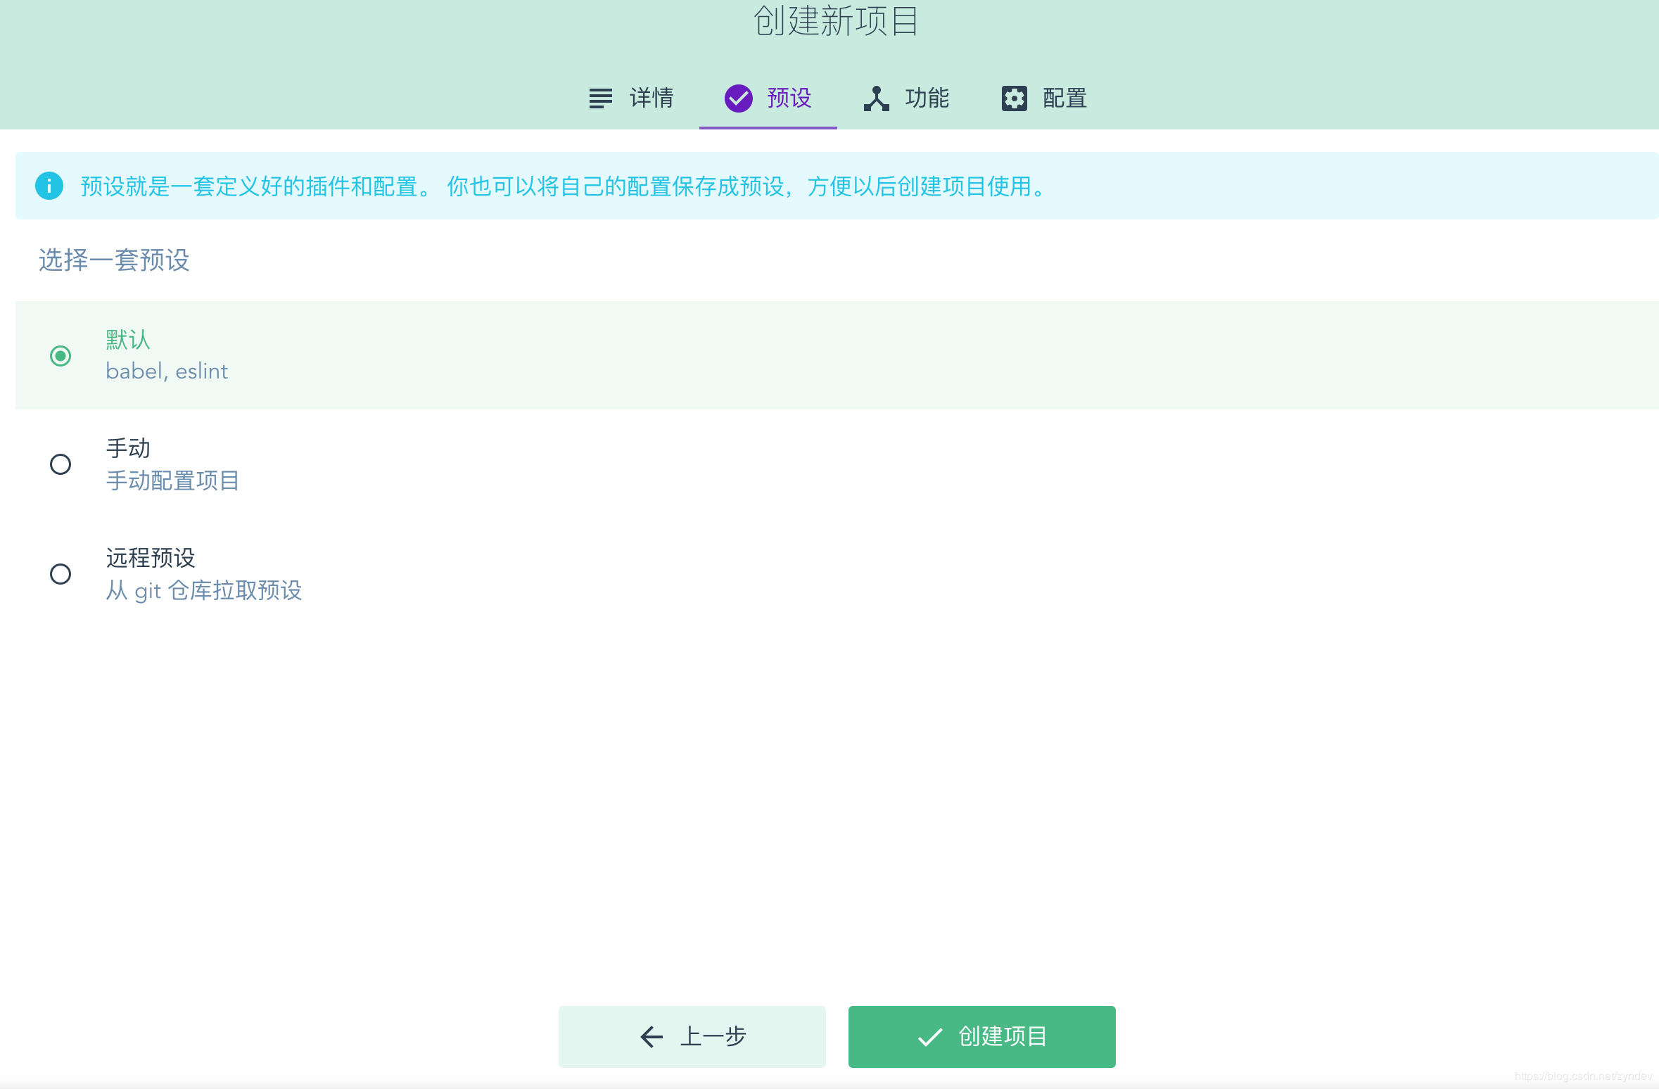Click the checkmark icon inside 创建项目 button
1659x1089 pixels.
(x=929, y=1036)
